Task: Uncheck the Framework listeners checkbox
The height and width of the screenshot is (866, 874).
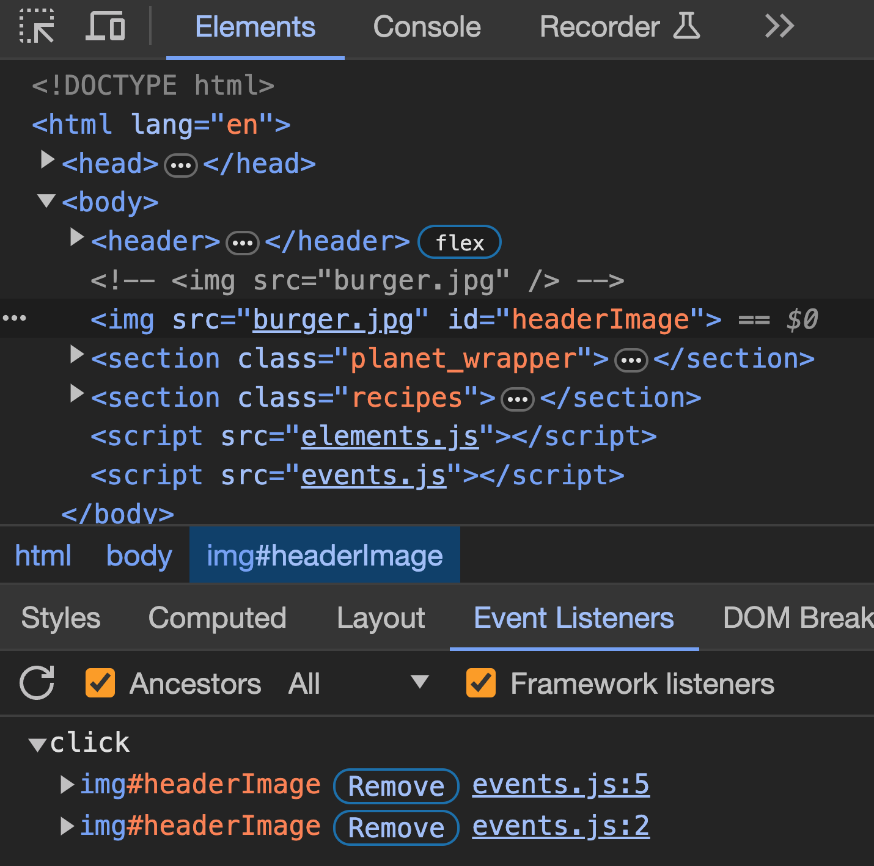Action: click(481, 683)
